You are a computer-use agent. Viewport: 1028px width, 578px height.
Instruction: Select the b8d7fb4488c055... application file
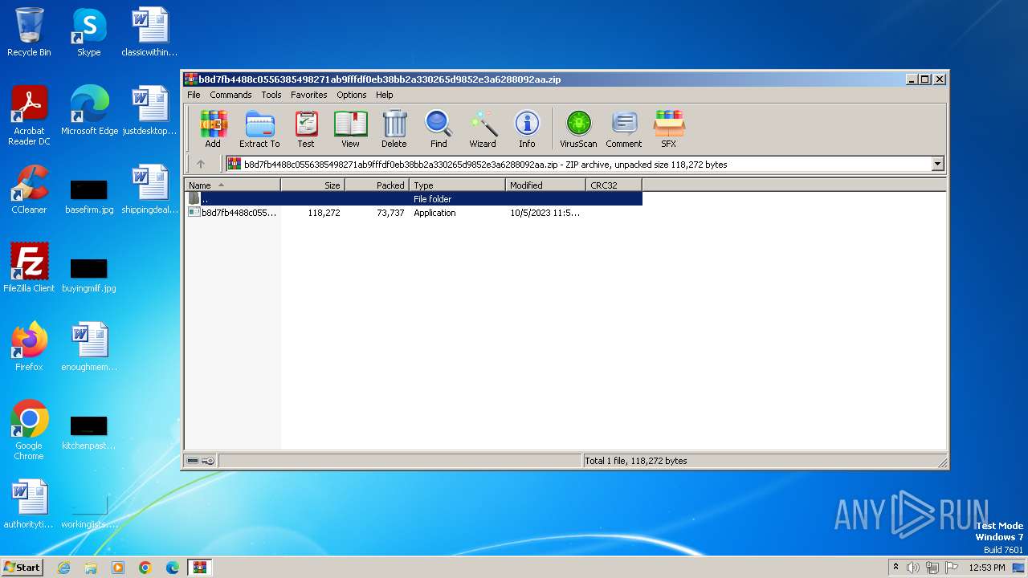[233, 213]
